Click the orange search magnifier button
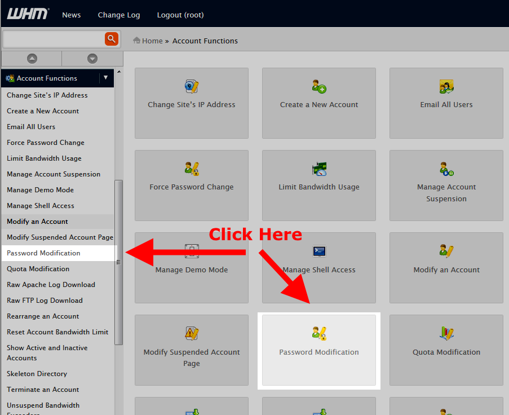The width and height of the screenshot is (509, 415). (112, 39)
